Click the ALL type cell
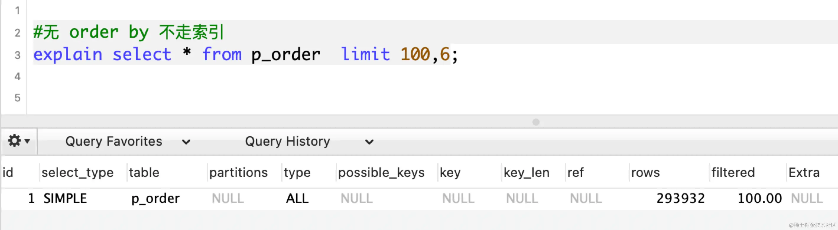Screen dimensions: 838x230 point(297,198)
